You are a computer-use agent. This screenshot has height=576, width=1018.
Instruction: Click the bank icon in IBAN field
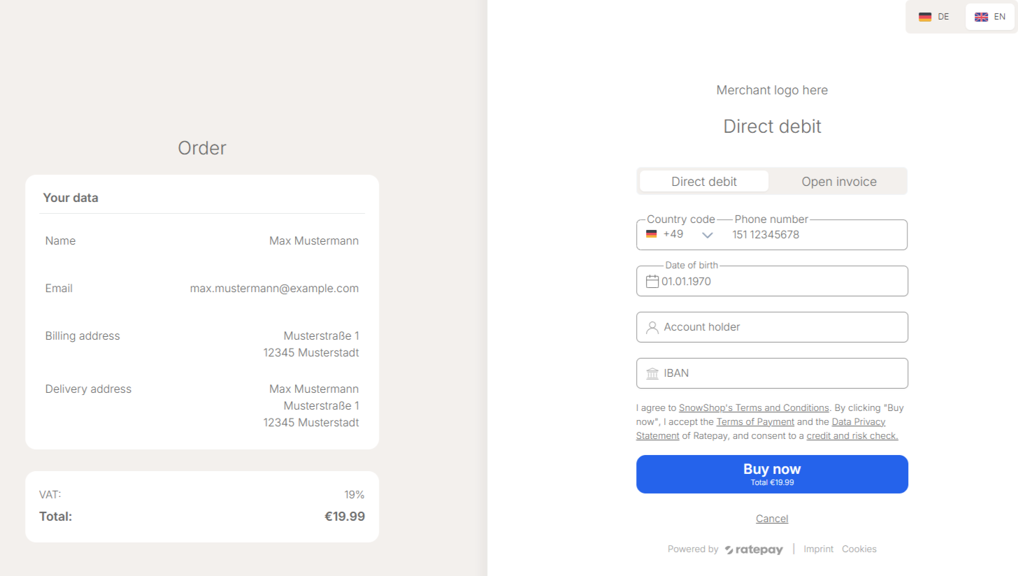click(652, 373)
